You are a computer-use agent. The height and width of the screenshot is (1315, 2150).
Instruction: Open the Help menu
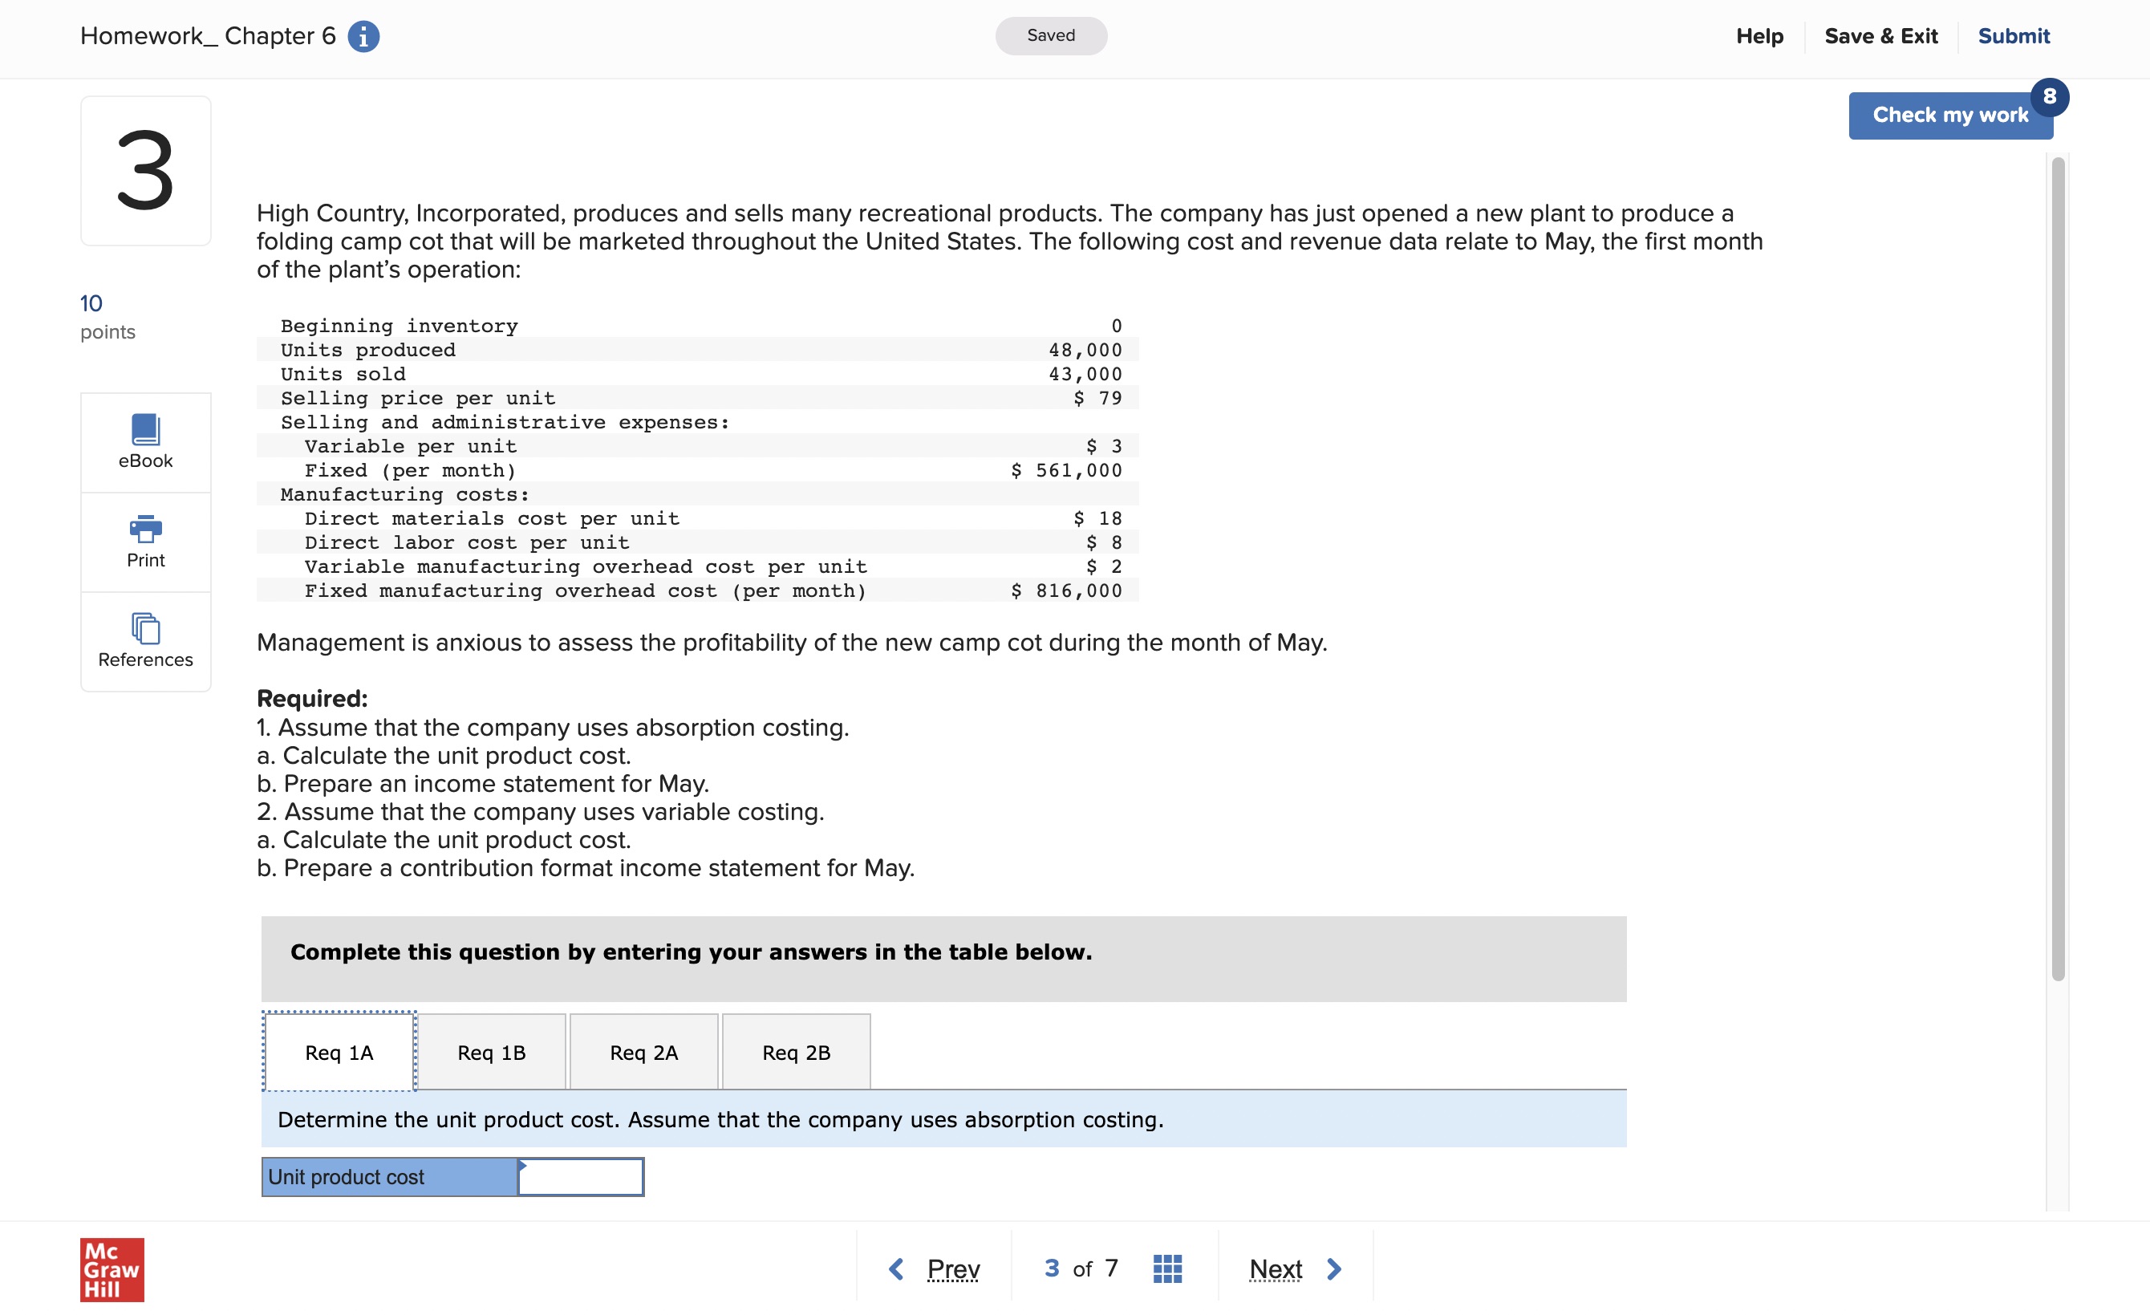tap(1759, 36)
